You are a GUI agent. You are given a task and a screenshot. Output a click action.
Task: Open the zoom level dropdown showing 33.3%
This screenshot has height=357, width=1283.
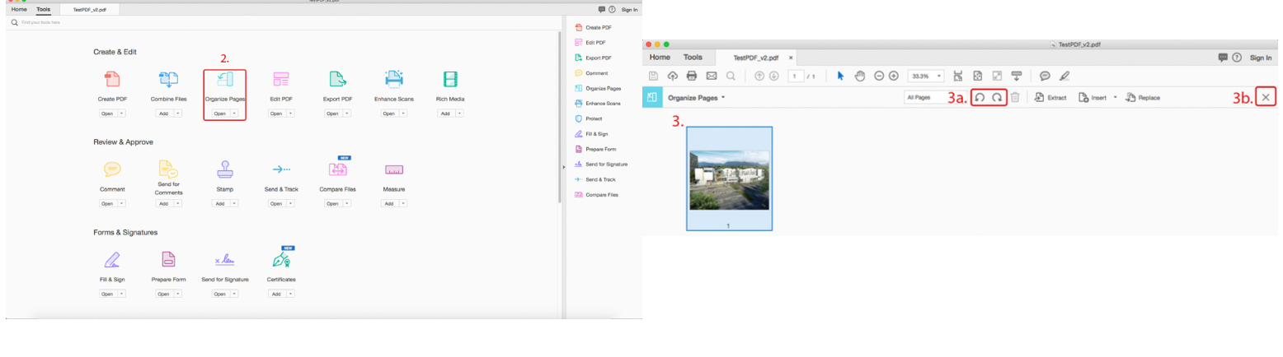click(x=926, y=76)
